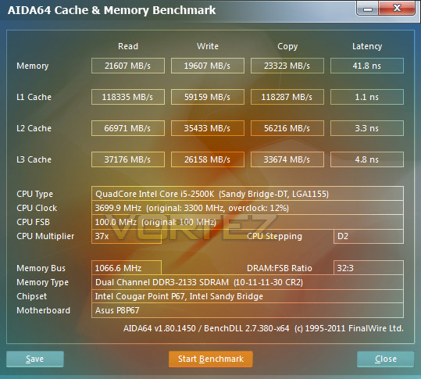The width and height of the screenshot is (421, 379).
Task: Click the L2 Cache Write value box
Action: [x=208, y=128]
